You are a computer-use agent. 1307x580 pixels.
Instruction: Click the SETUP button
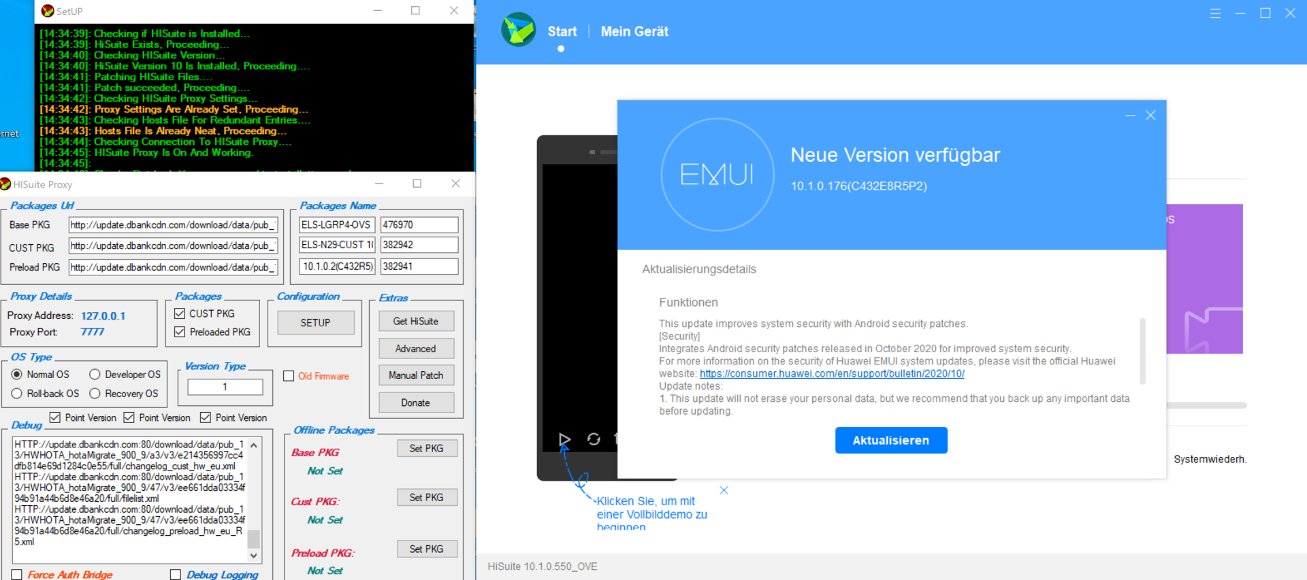point(315,322)
